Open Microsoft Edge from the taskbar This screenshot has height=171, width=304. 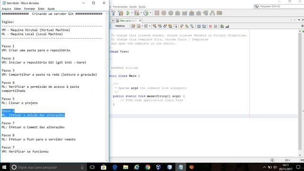point(115,167)
